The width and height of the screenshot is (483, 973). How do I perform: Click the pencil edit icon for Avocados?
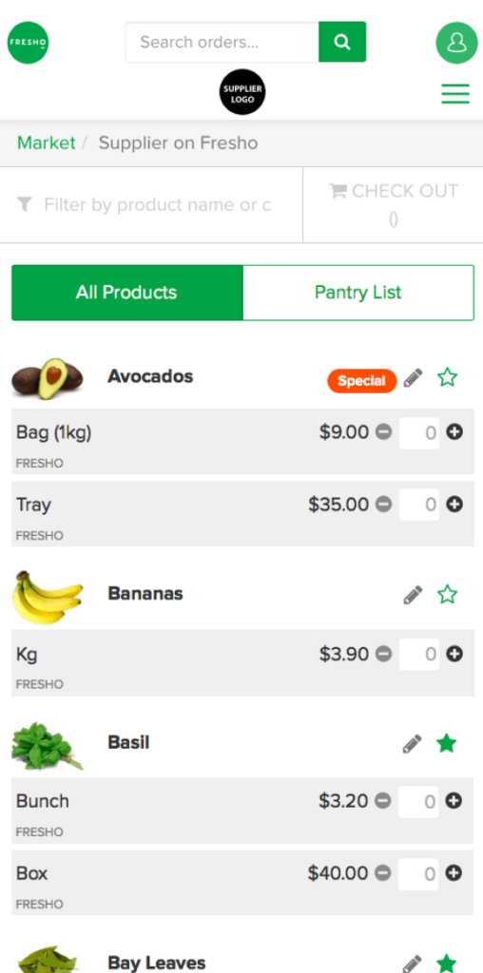point(413,377)
